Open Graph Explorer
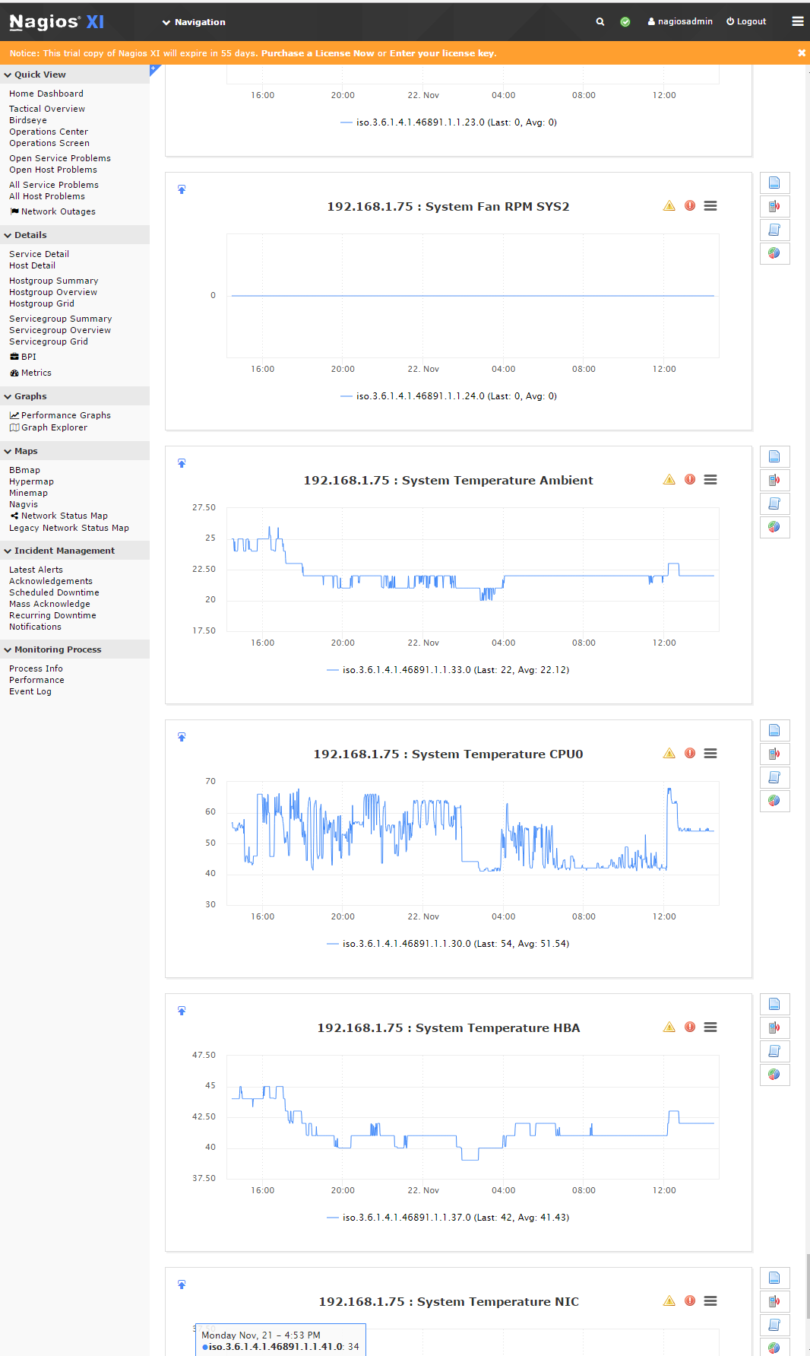Image resolution: width=810 pixels, height=1356 pixels. (49, 427)
